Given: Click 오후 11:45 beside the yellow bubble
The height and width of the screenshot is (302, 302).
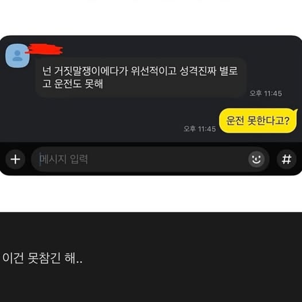Looking at the screenshot, I should (200, 129).
